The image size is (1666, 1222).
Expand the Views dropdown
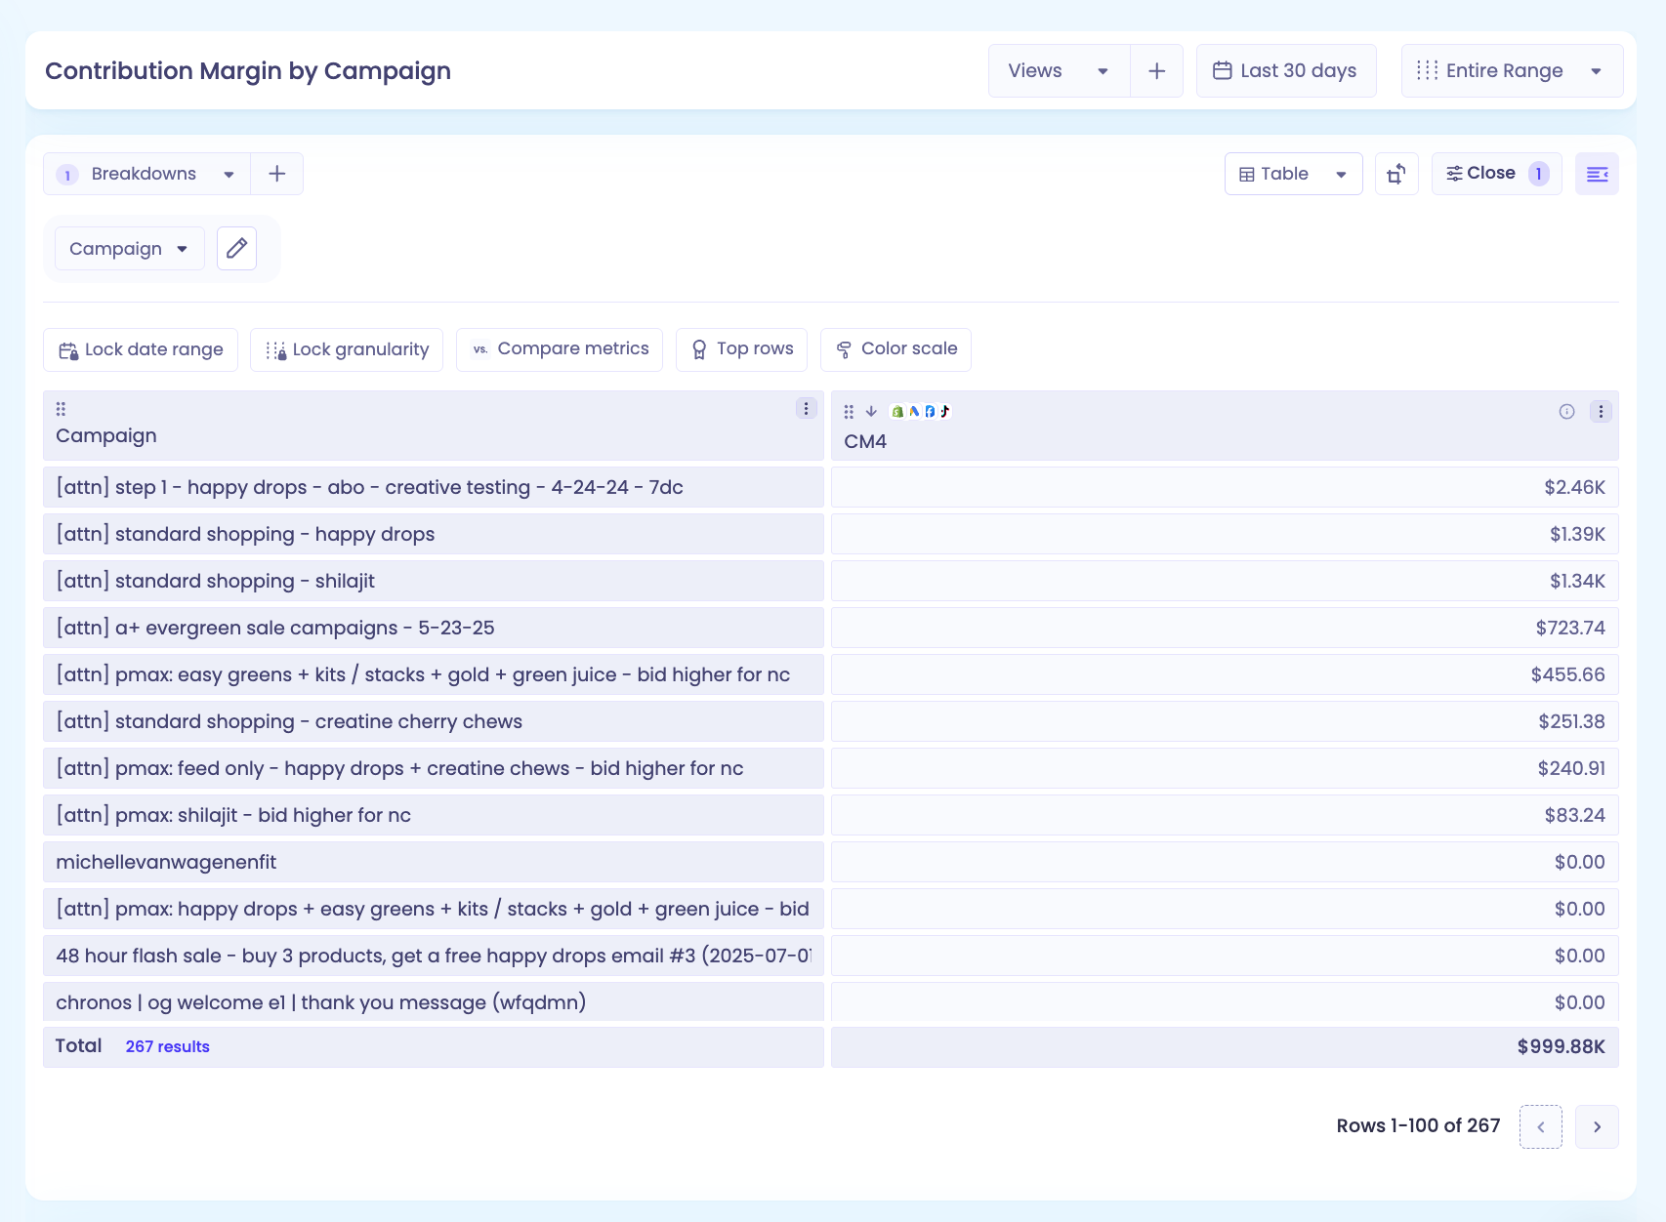(1060, 70)
